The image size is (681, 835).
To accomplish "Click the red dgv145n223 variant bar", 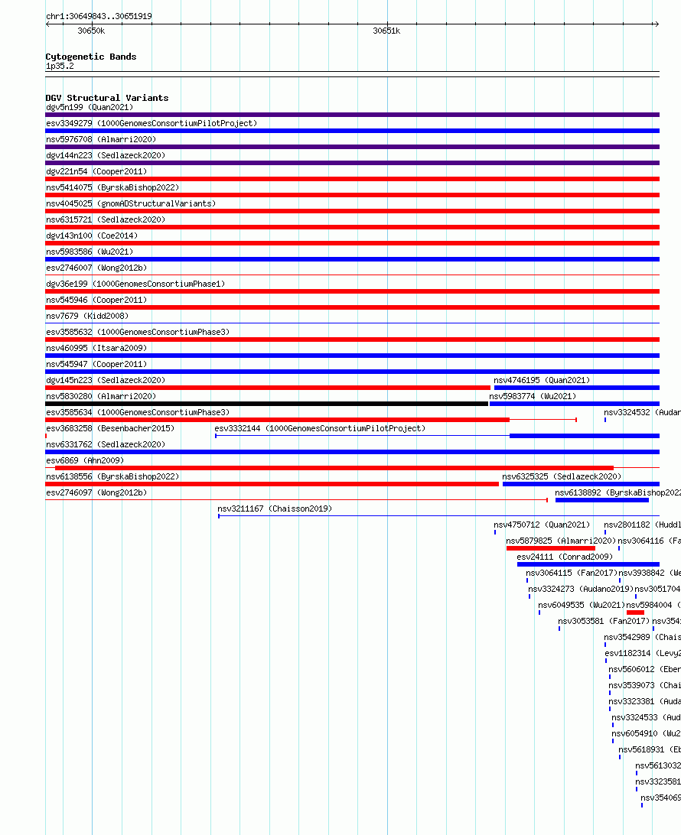I will click(268, 388).
